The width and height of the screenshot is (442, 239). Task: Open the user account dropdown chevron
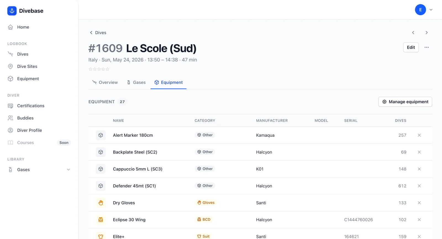point(431,10)
